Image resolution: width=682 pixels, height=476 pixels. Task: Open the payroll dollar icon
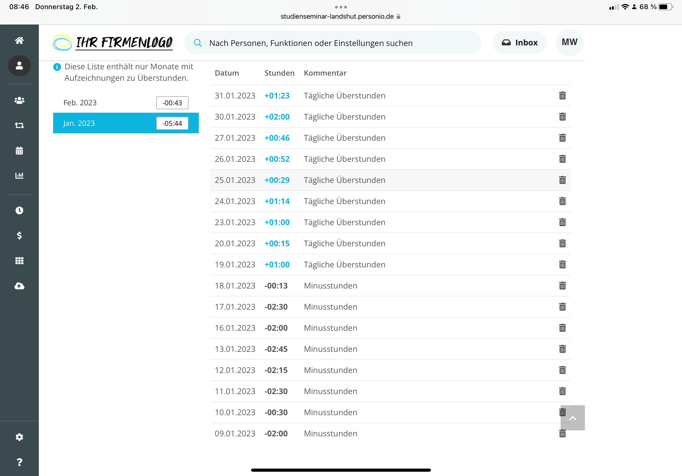tap(19, 235)
